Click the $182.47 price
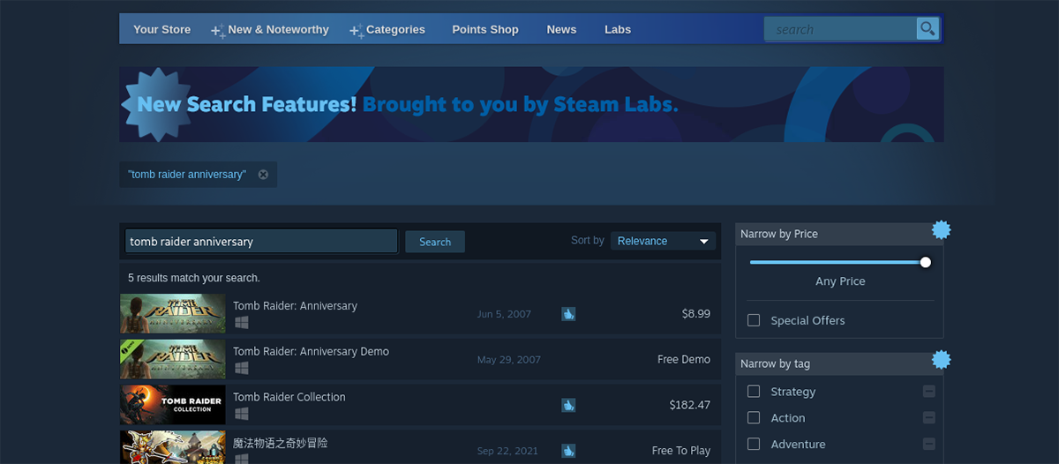The width and height of the screenshot is (1059, 464). (689, 405)
